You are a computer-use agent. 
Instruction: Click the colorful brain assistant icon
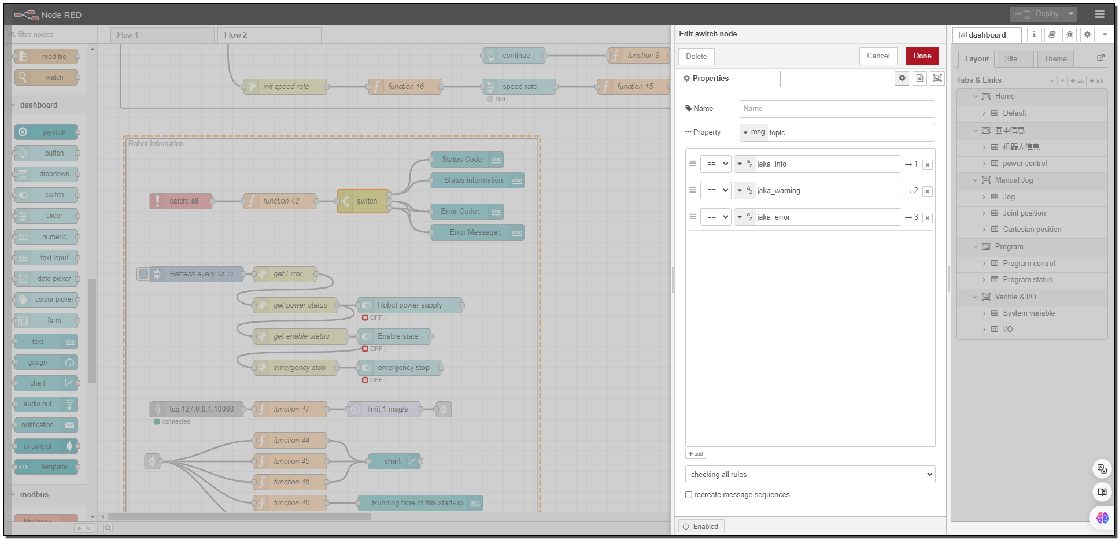click(1102, 517)
